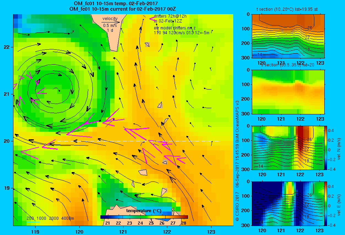Select the "temperature (°C)" color bar label
The width and height of the screenshot is (345, 235).
click(x=144, y=211)
